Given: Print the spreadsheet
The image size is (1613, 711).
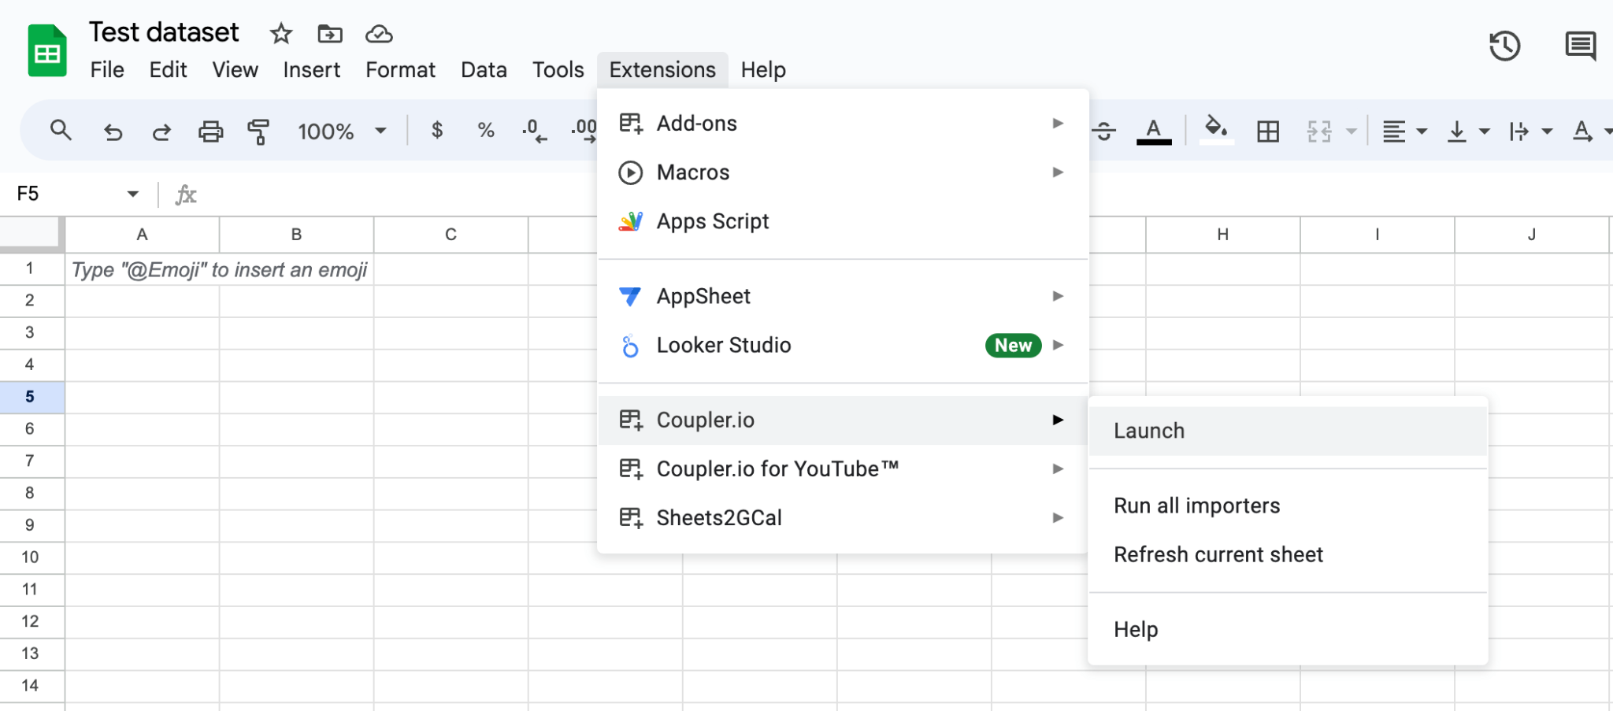Looking at the screenshot, I should [x=210, y=131].
